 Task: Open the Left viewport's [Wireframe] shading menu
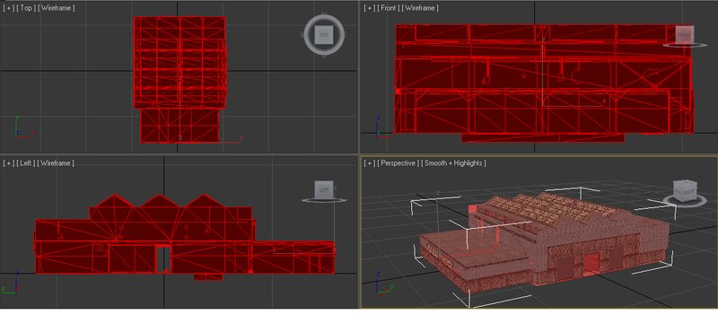click(x=56, y=163)
